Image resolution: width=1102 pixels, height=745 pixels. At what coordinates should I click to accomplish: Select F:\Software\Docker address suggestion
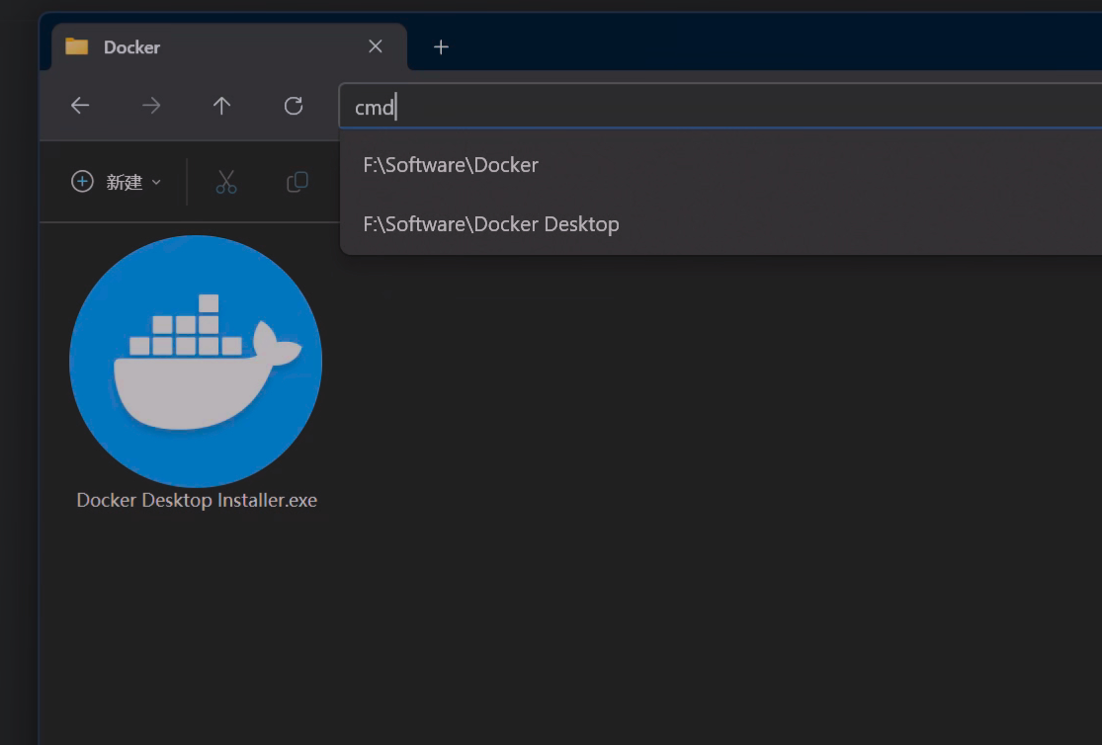(451, 165)
